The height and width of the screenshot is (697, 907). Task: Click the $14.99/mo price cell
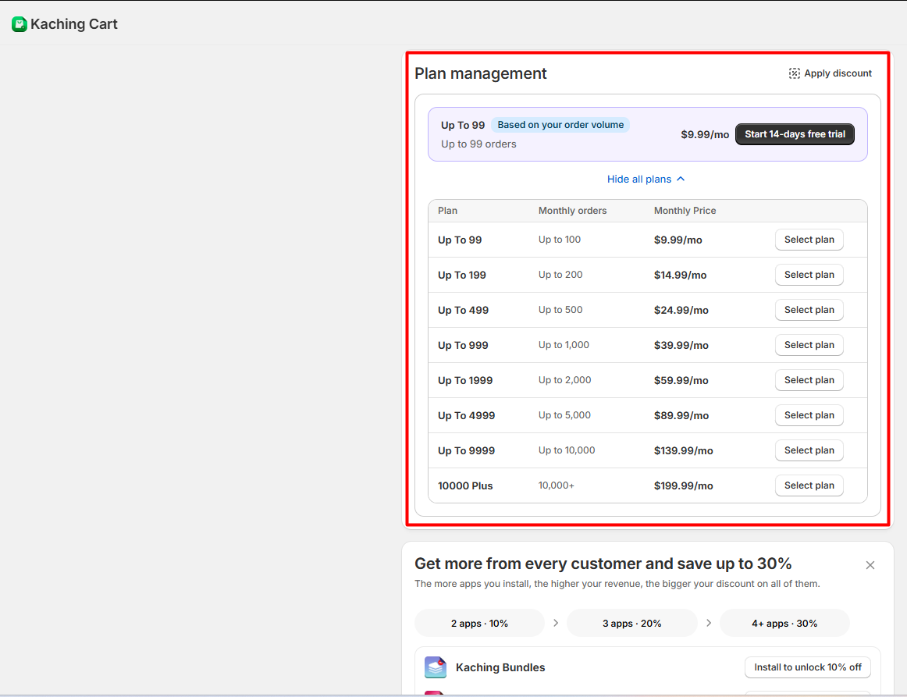coord(681,276)
